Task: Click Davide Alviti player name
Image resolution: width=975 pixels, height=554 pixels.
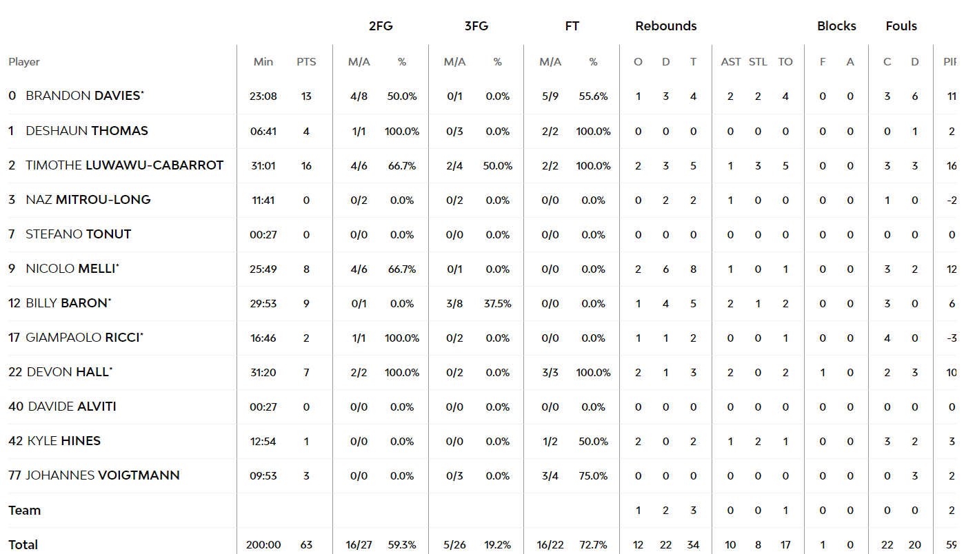Action: coord(72,406)
